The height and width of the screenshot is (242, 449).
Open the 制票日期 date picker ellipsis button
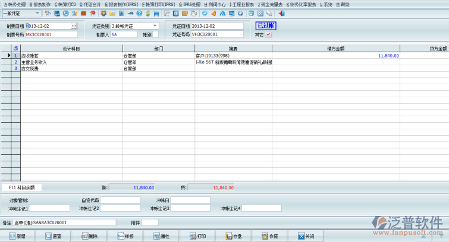[x=74, y=26]
